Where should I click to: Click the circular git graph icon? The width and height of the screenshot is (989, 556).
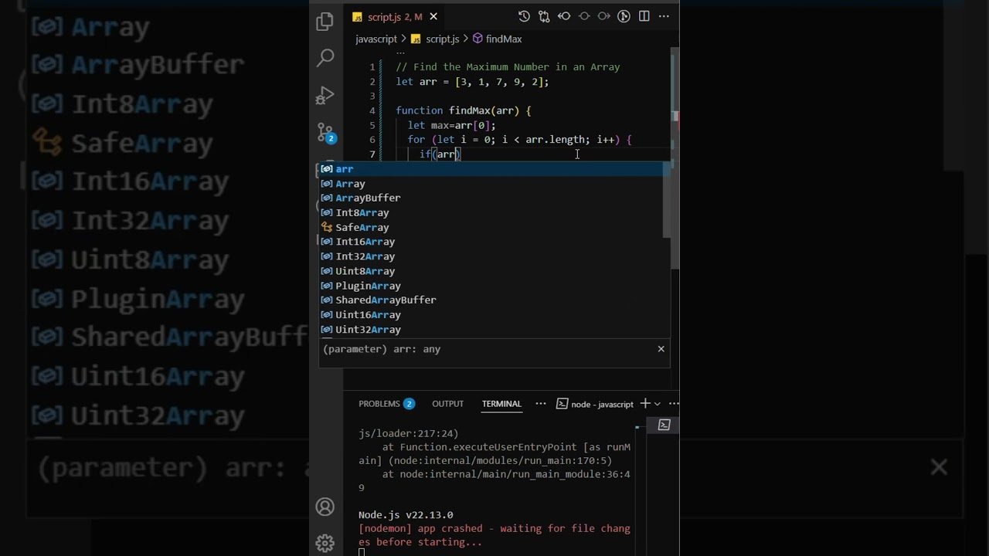pyautogui.click(x=624, y=16)
